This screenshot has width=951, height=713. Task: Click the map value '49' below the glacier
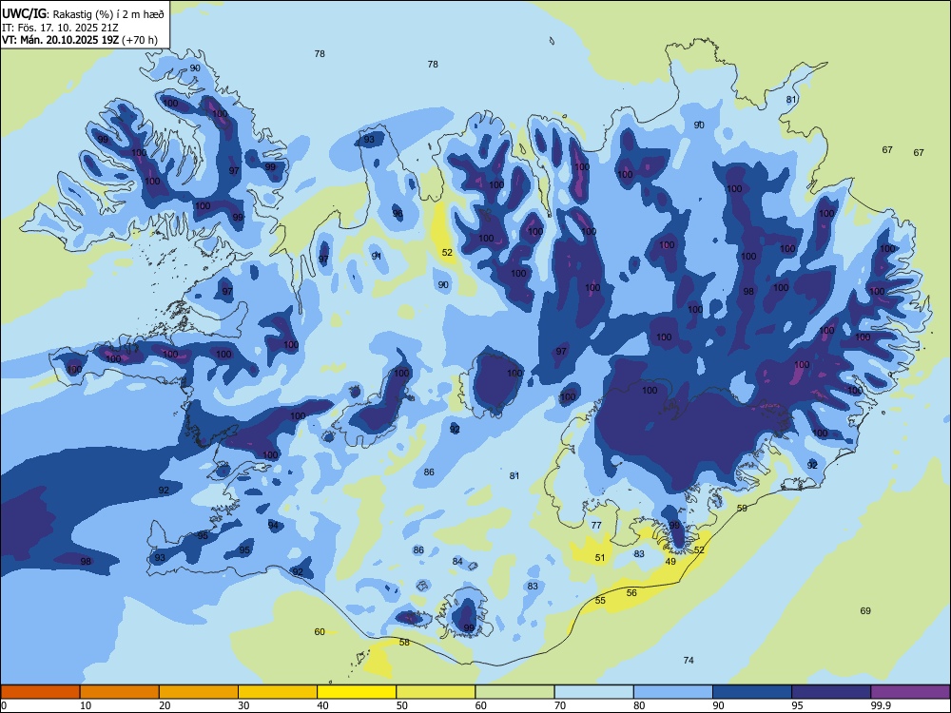(x=670, y=562)
